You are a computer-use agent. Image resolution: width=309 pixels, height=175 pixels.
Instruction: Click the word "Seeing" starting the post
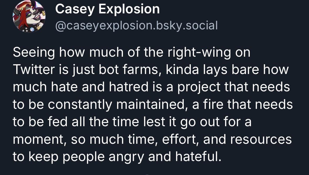(34, 53)
